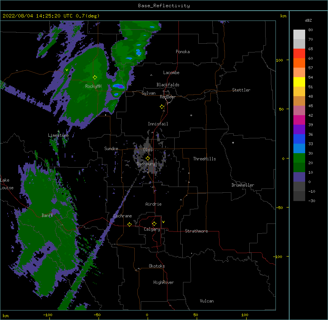This screenshot has height=320, width=328.
Task: Click the Strathmore label
Action: click(x=196, y=231)
